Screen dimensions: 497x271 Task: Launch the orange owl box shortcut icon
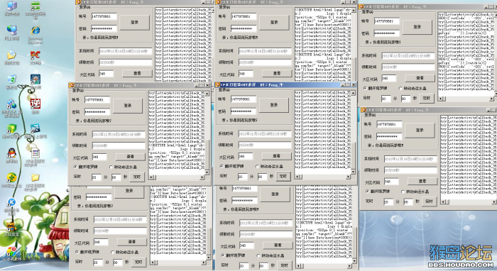(12, 227)
